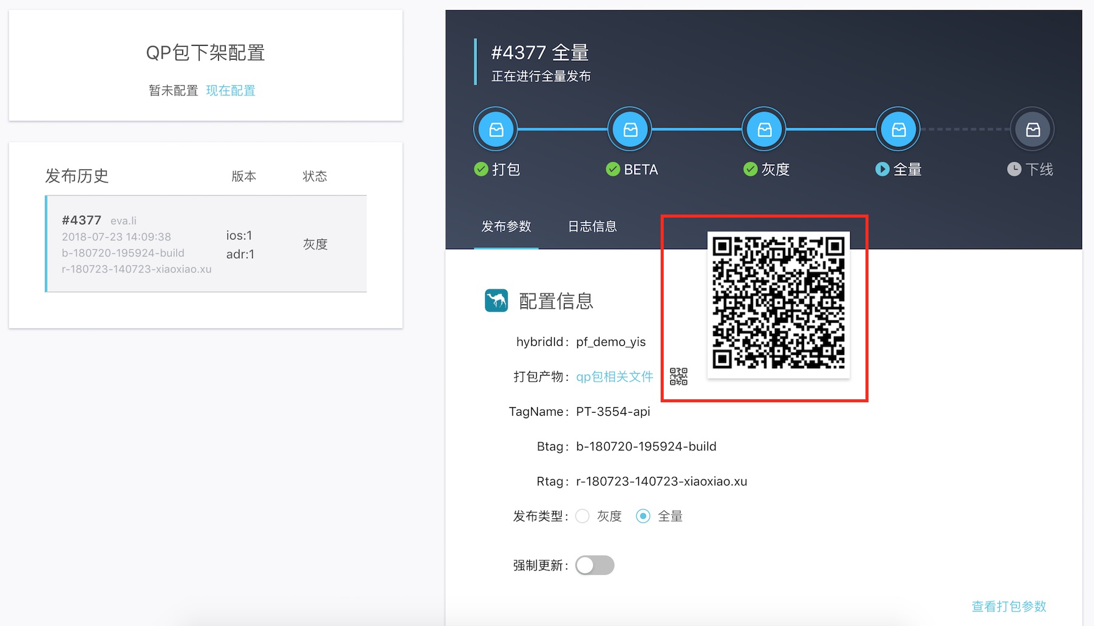Click the Rtag value r-180723-140723-xiaoxiao.xu in config info
Screen dimensions: 1094x626
tap(661, 481)
